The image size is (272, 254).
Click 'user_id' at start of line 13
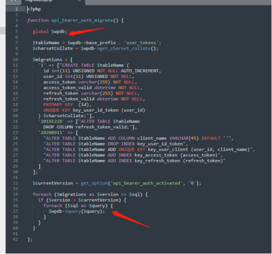[53, 76]
